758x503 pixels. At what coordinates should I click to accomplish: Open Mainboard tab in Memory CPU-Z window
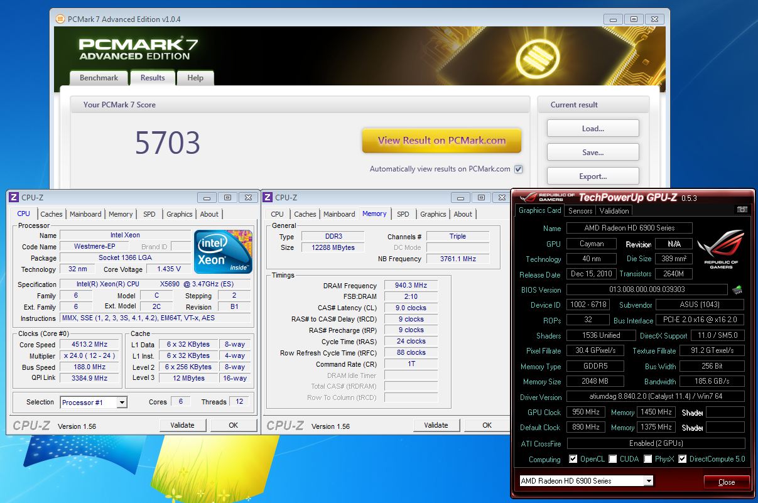pos(339,214)
